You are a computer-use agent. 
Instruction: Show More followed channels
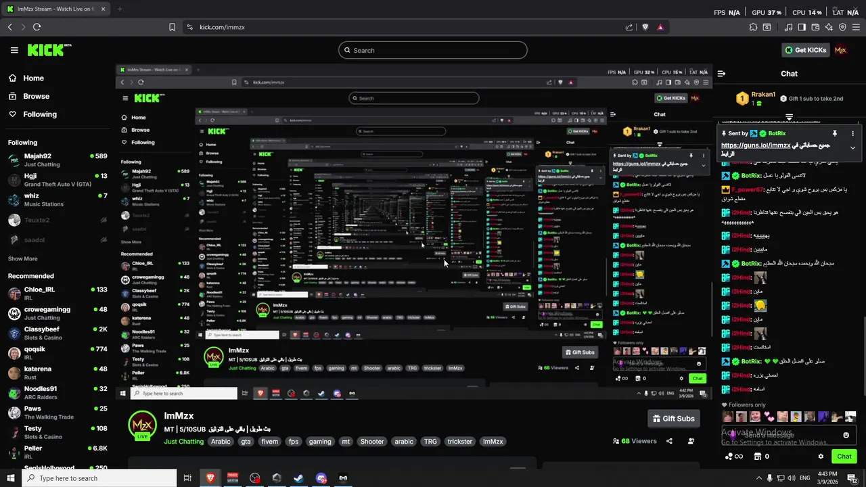pyautogui.click(x=22, y=258)
